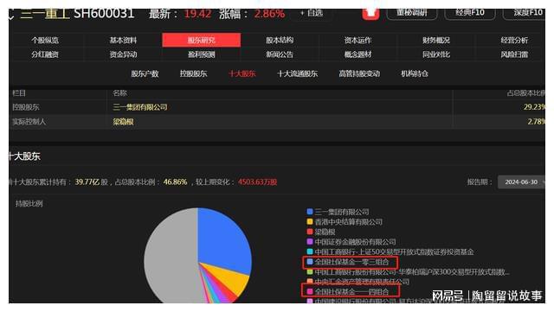The height and width of the screenshot is (312, 554).
Task: Open the 经典F10 view
Action: click(470, 13)
